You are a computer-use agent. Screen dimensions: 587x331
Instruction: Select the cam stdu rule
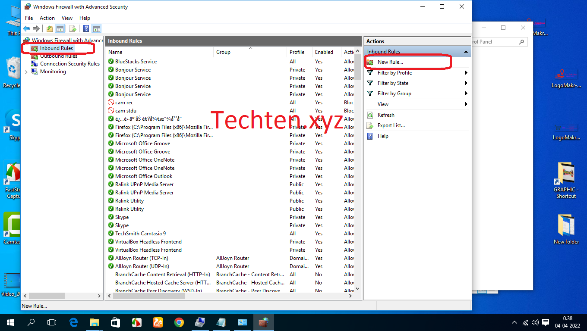pyautogui.click(x=126, y=111)
